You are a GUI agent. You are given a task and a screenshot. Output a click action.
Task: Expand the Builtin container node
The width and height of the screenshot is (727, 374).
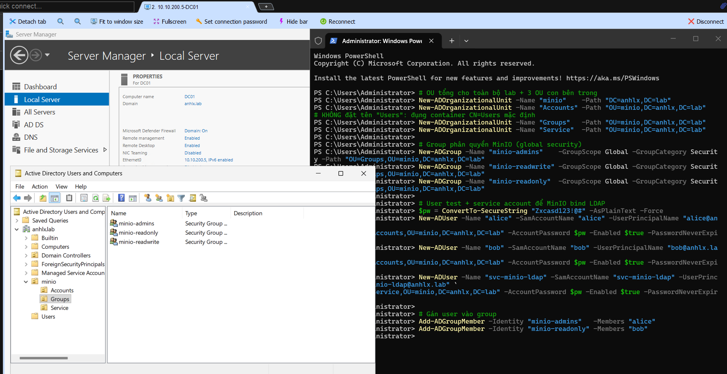tap(26, 238)
